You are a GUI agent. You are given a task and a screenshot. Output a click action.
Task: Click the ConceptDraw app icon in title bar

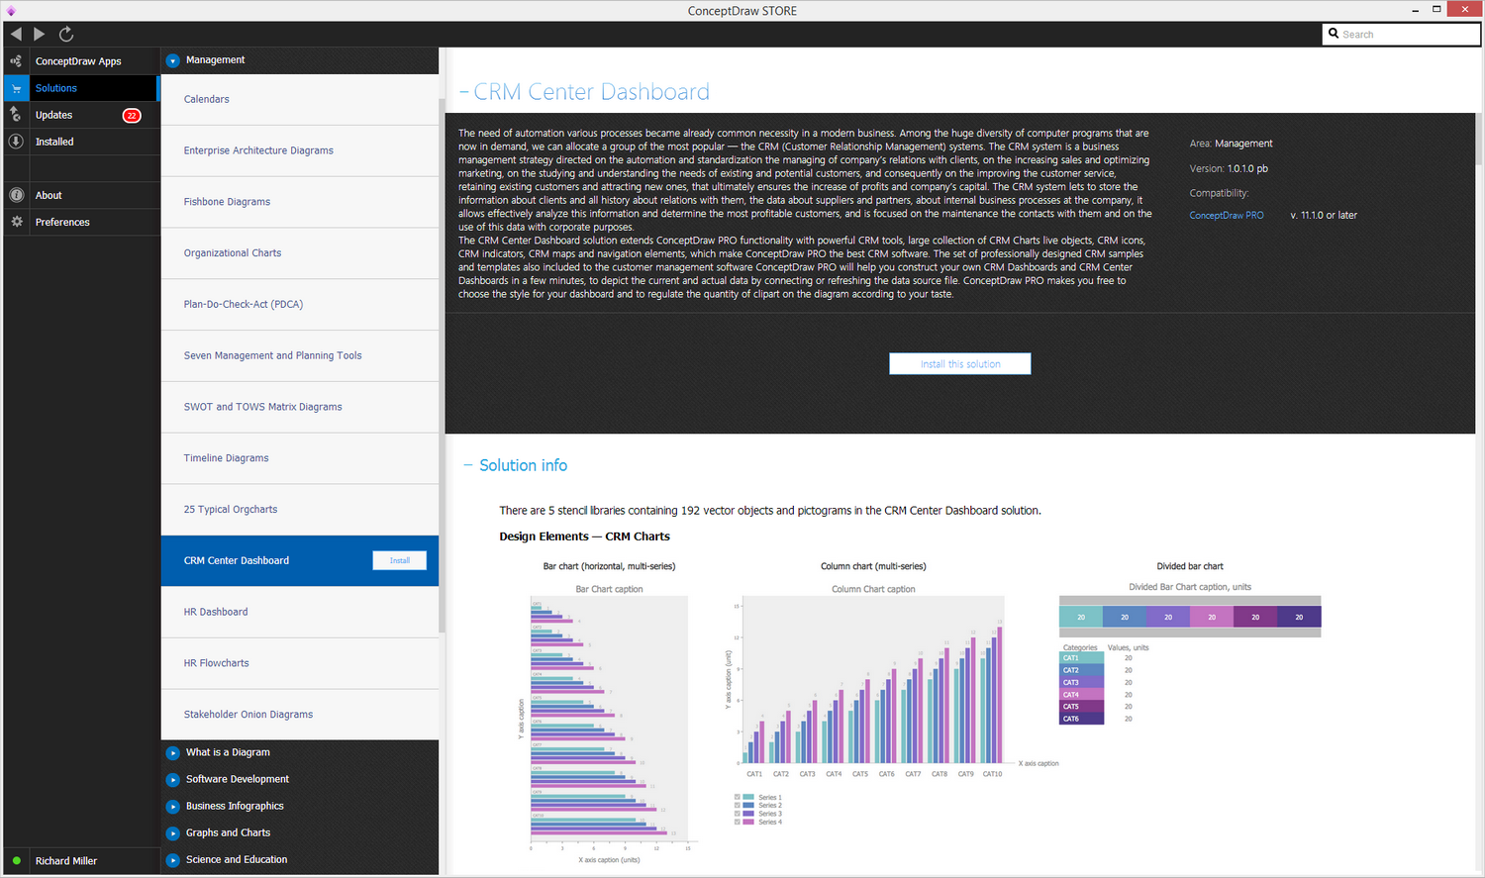[x=11, y=10]
